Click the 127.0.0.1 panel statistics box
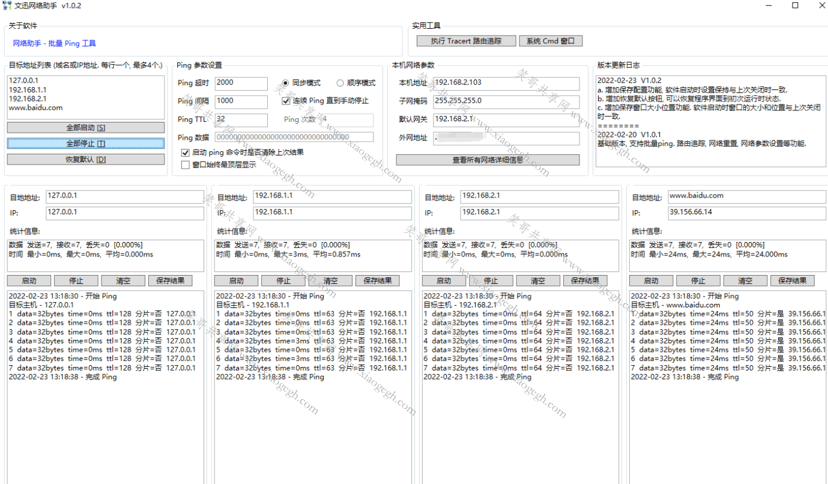 click(x=106, y=256)
